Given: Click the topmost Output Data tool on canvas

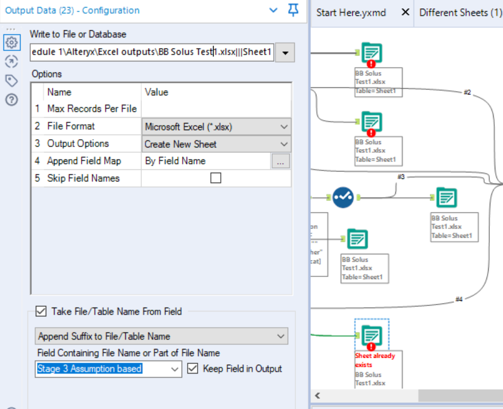Looking at the screenshot, I should coord(372,53).
